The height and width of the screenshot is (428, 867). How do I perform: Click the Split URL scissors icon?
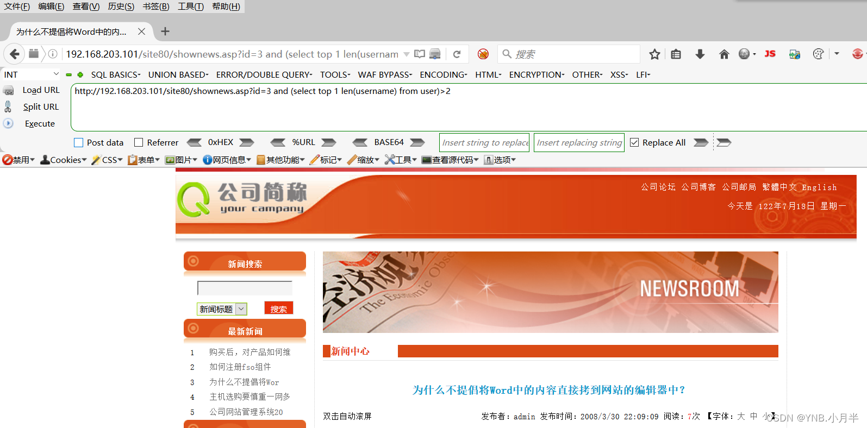coord(8,106)
